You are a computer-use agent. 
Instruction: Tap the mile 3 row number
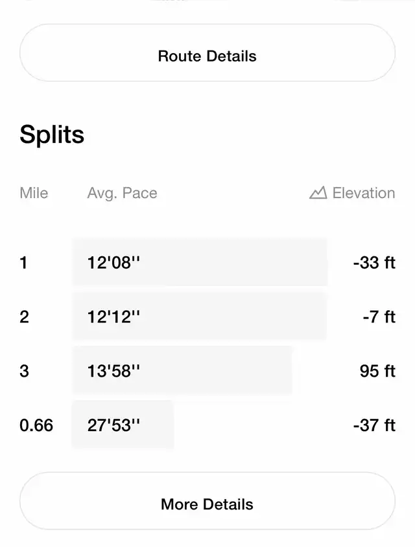(x=25, y=371)
